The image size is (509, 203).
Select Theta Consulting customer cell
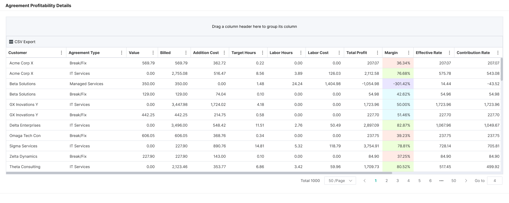point(36,167)
